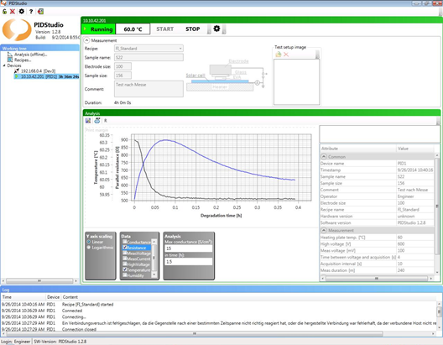Image resolution: width=443 pixels, height=345 pixels.
Task: Toggle the Temperature data checkbox
Action: pos(124,269)
